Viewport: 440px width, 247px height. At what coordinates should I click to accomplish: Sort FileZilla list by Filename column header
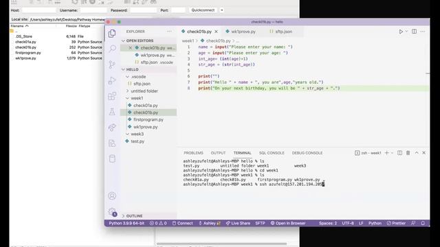pyautogui.click(x=19, y=26)
